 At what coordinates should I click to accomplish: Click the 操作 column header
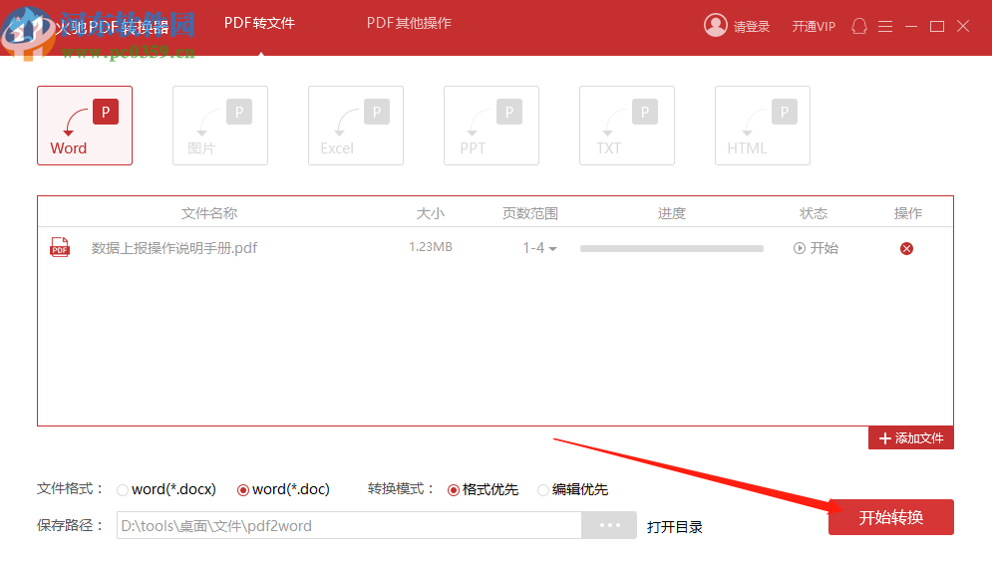908,213
